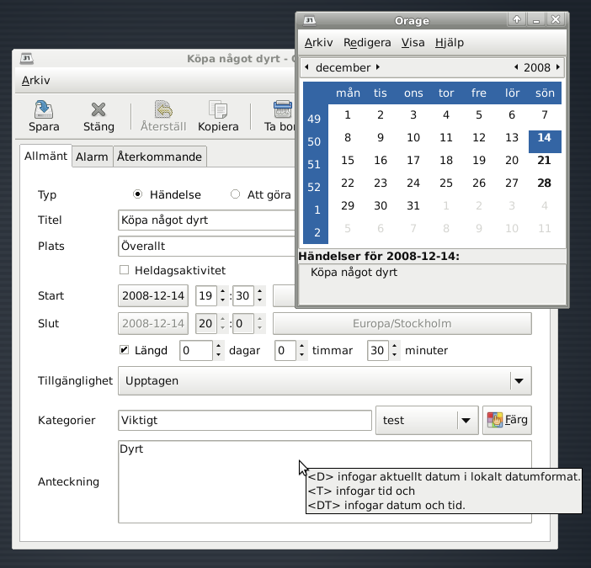Click week number 49 in calendar
The height and width of the screenshot is (568, 591).
314,119
